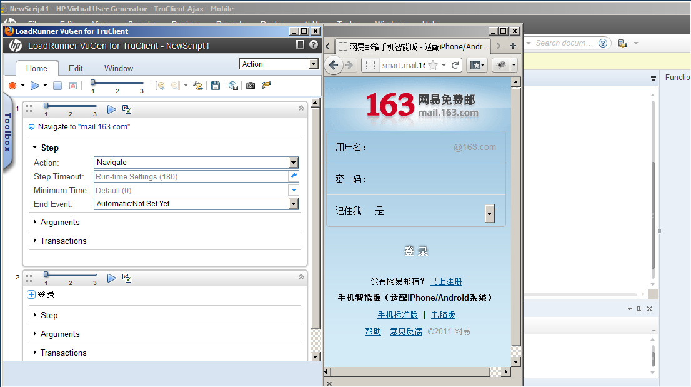Open run-to-step dropdown arrow in toolbar

(x=186, y=86)
